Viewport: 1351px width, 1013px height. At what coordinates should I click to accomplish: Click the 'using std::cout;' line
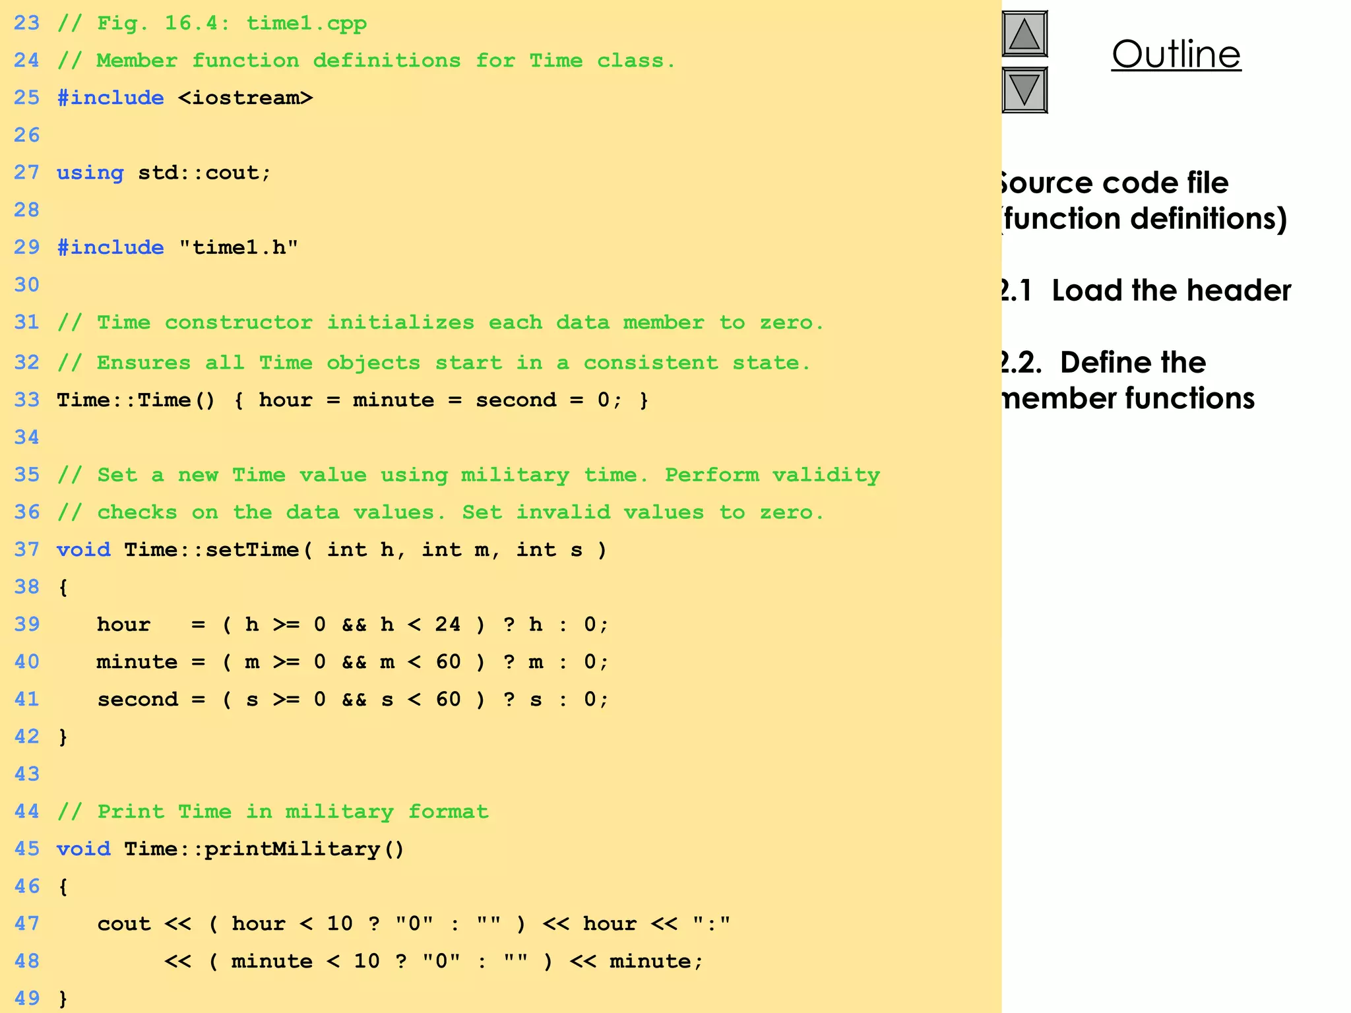(164, 173)
